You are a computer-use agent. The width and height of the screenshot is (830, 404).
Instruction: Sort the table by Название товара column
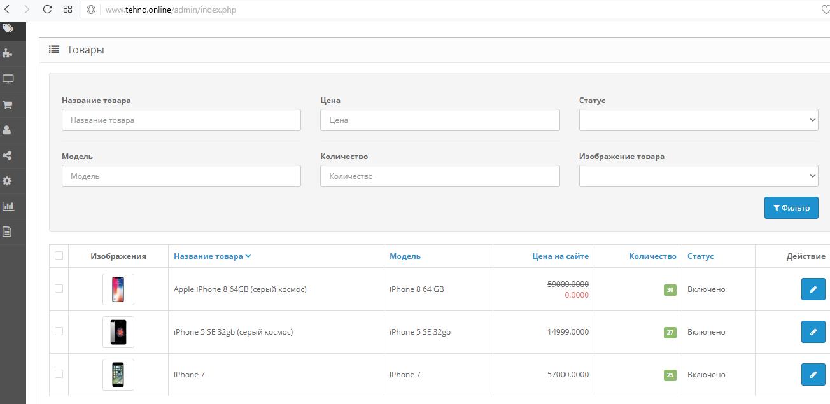208,256
